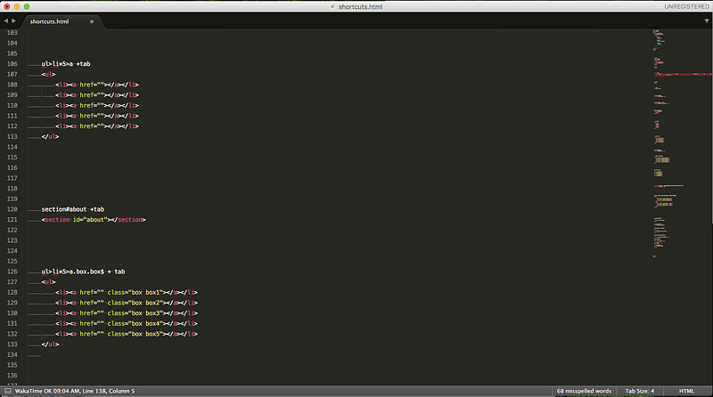Click the li anchor line 110
This screenshot has width=713, height=397.
[97, 105]
